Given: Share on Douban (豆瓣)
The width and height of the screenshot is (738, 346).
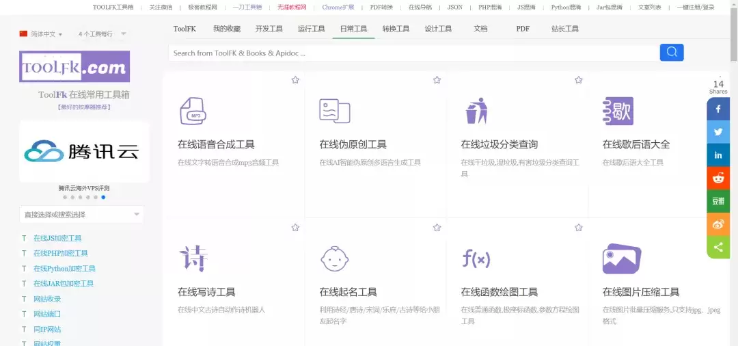Looking at the screenshot, I should (718, 201).
